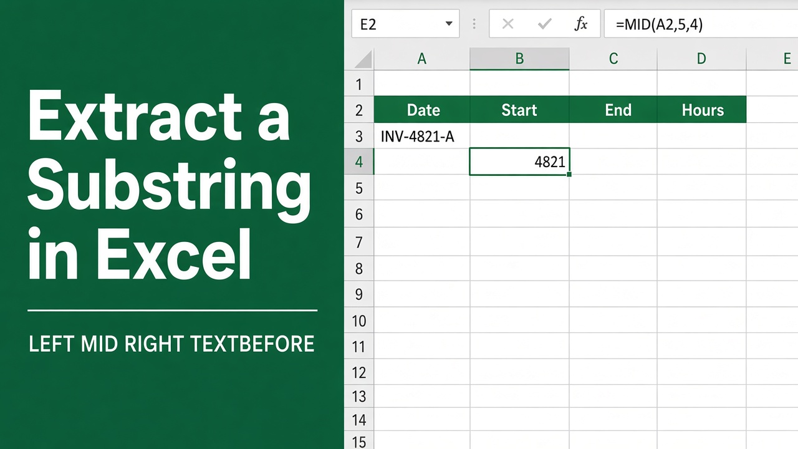Select the cell containing INV-4821-A
This screenshot has width=798, height=449.
[422, 136]
